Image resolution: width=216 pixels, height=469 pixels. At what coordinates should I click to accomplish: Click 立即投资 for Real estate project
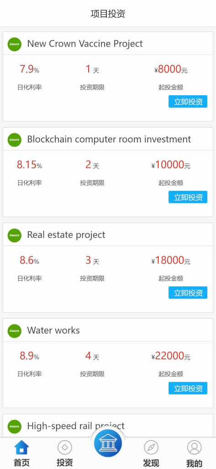(x=188, y=293)
